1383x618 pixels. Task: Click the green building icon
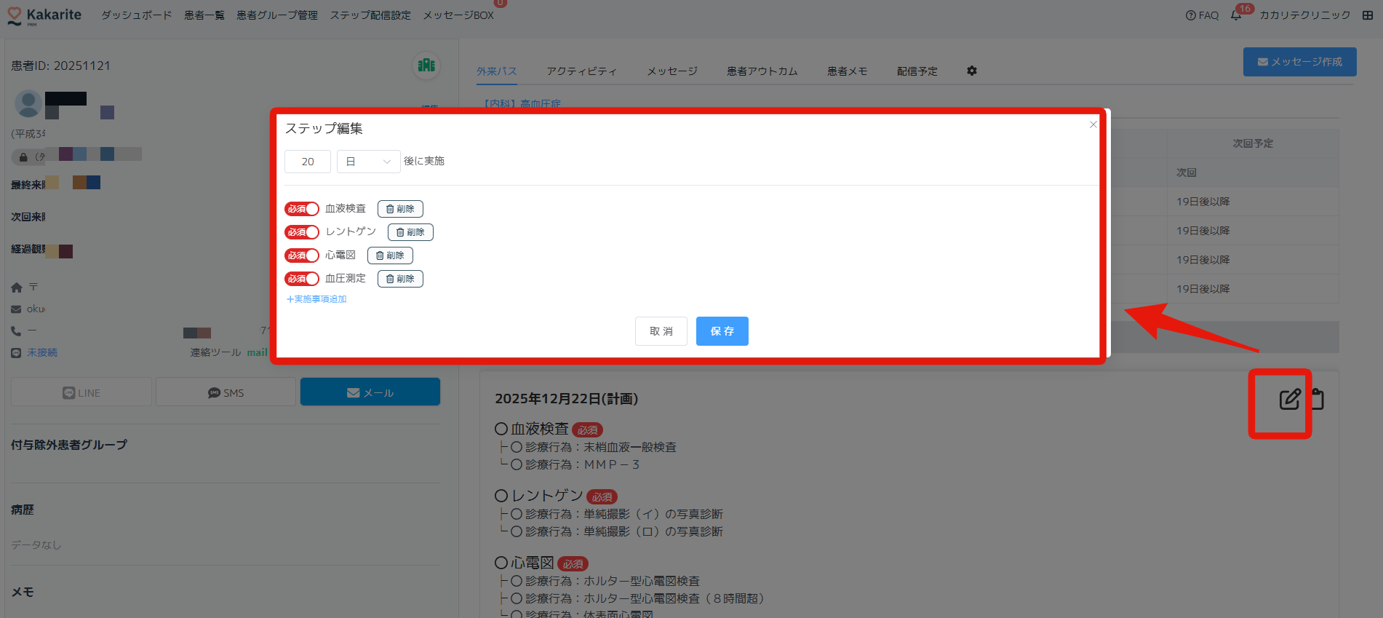pyautogui.click(x=426, y=65)
